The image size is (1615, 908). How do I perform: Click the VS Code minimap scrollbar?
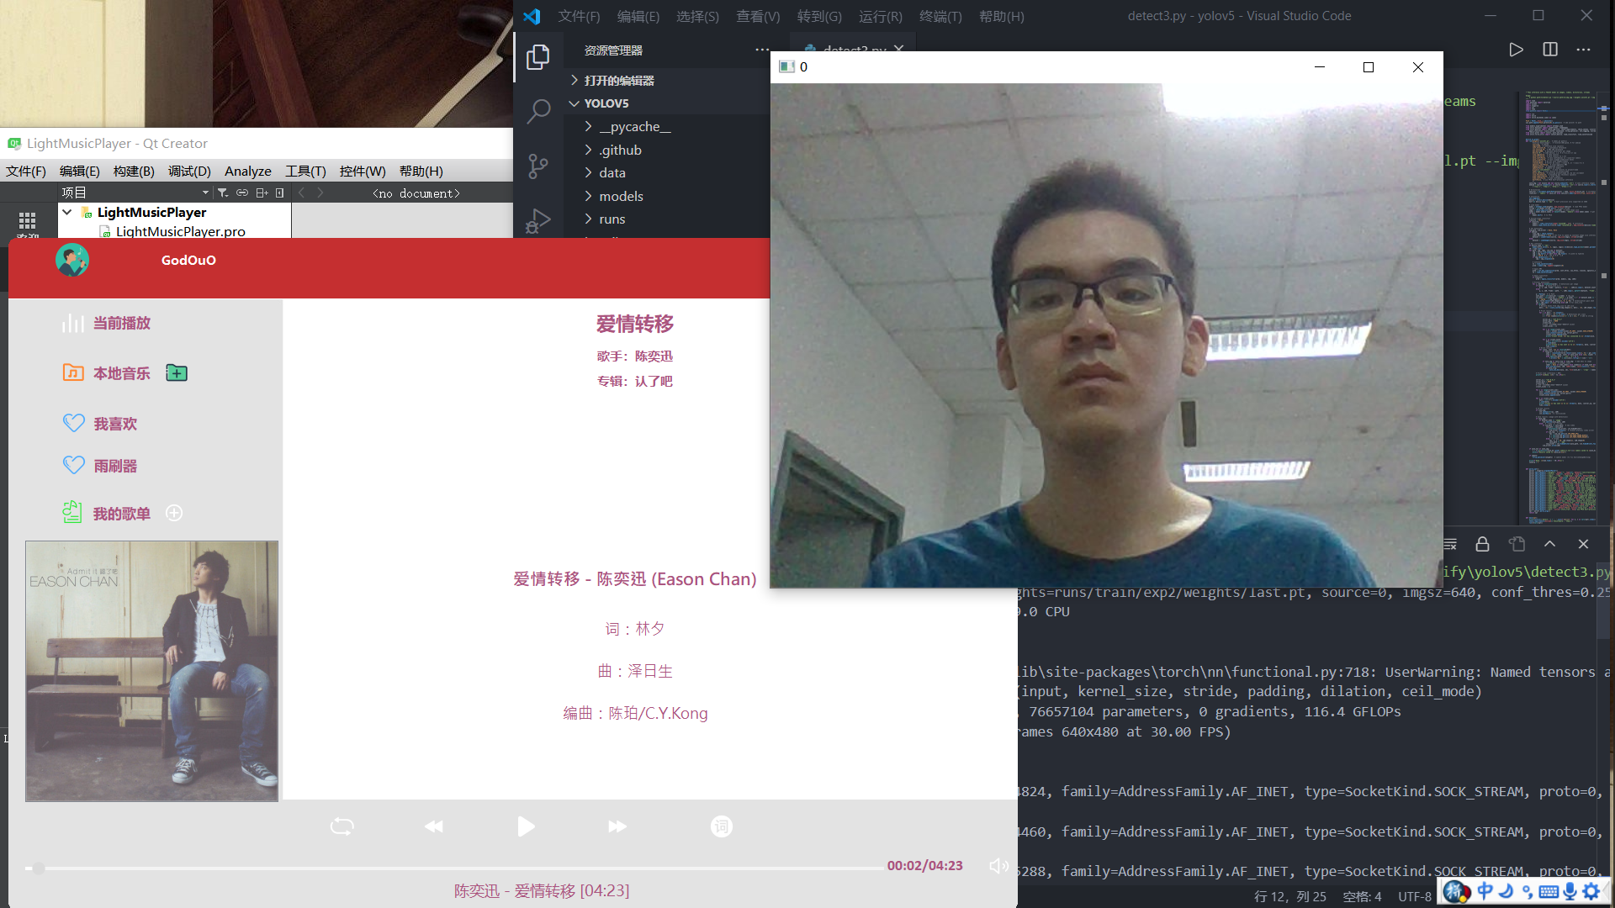[1604, 307]
